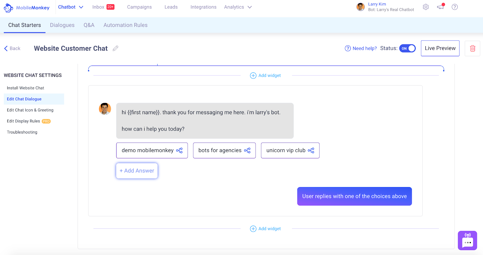483x255 pixels.
Task: Click the lower Add widget link text
Action: [x=270, y=229]
